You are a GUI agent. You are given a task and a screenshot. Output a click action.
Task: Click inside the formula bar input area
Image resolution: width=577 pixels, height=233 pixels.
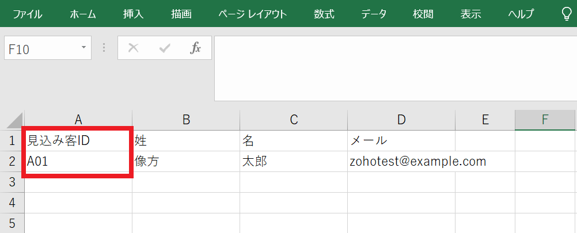395,68
